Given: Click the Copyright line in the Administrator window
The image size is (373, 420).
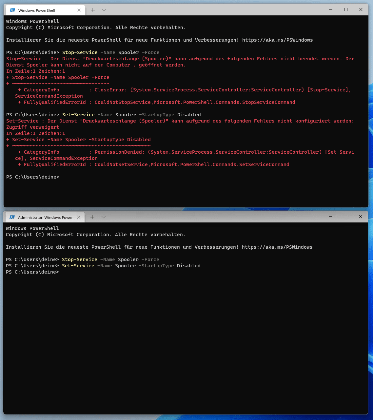Looking at the screenshot, I should (96, 235).
